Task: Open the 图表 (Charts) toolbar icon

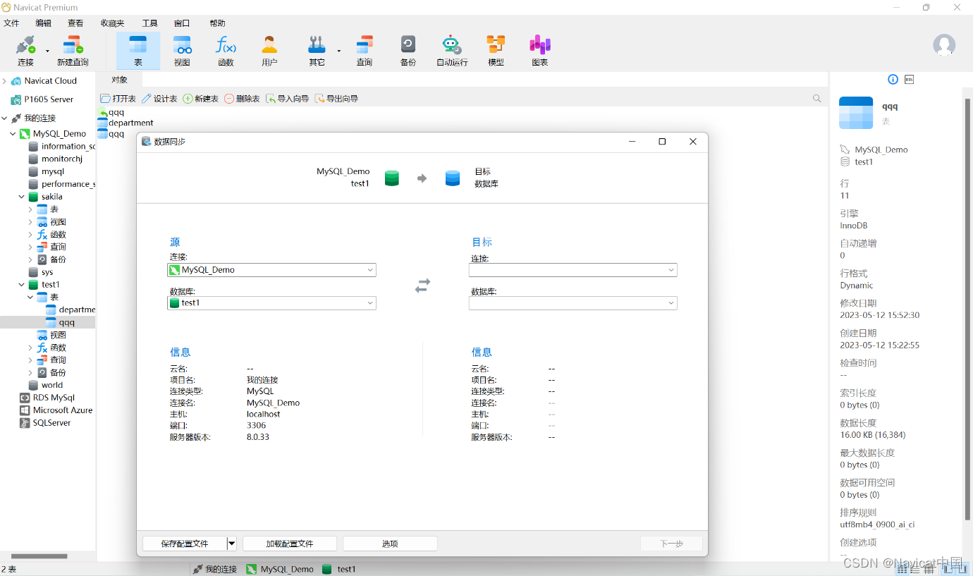Action: (540, 51)
